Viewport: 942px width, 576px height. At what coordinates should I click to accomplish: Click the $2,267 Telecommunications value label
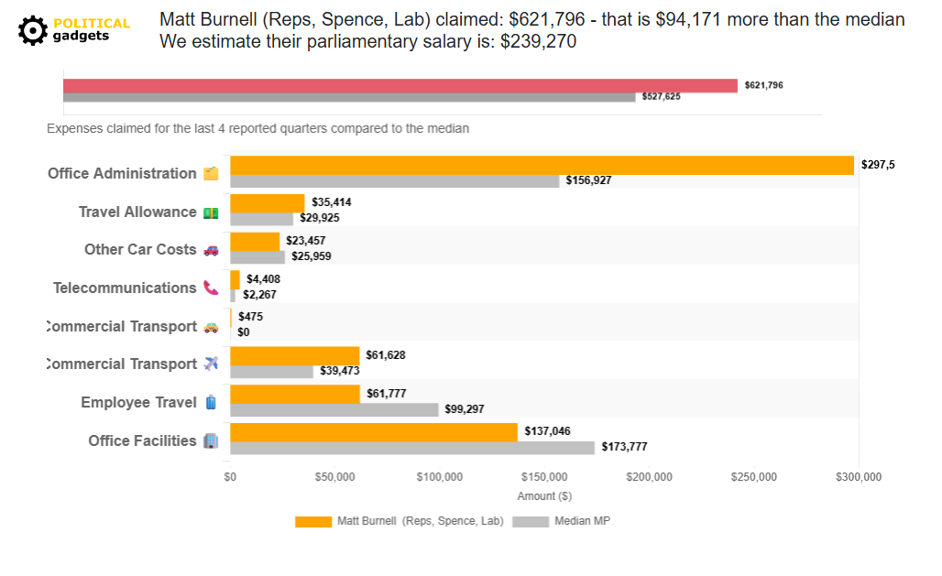tap(259, 295)
